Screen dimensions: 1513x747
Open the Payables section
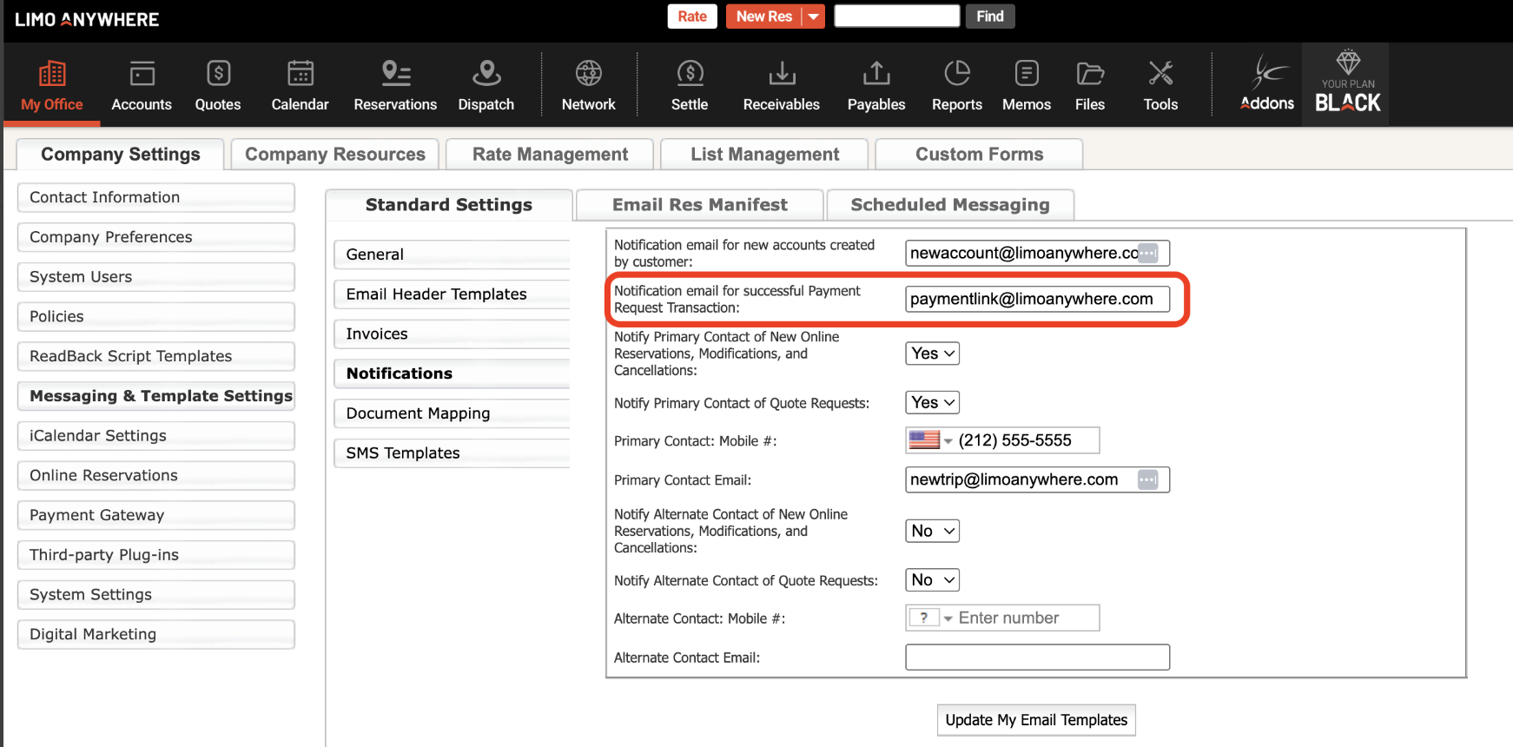876,85
